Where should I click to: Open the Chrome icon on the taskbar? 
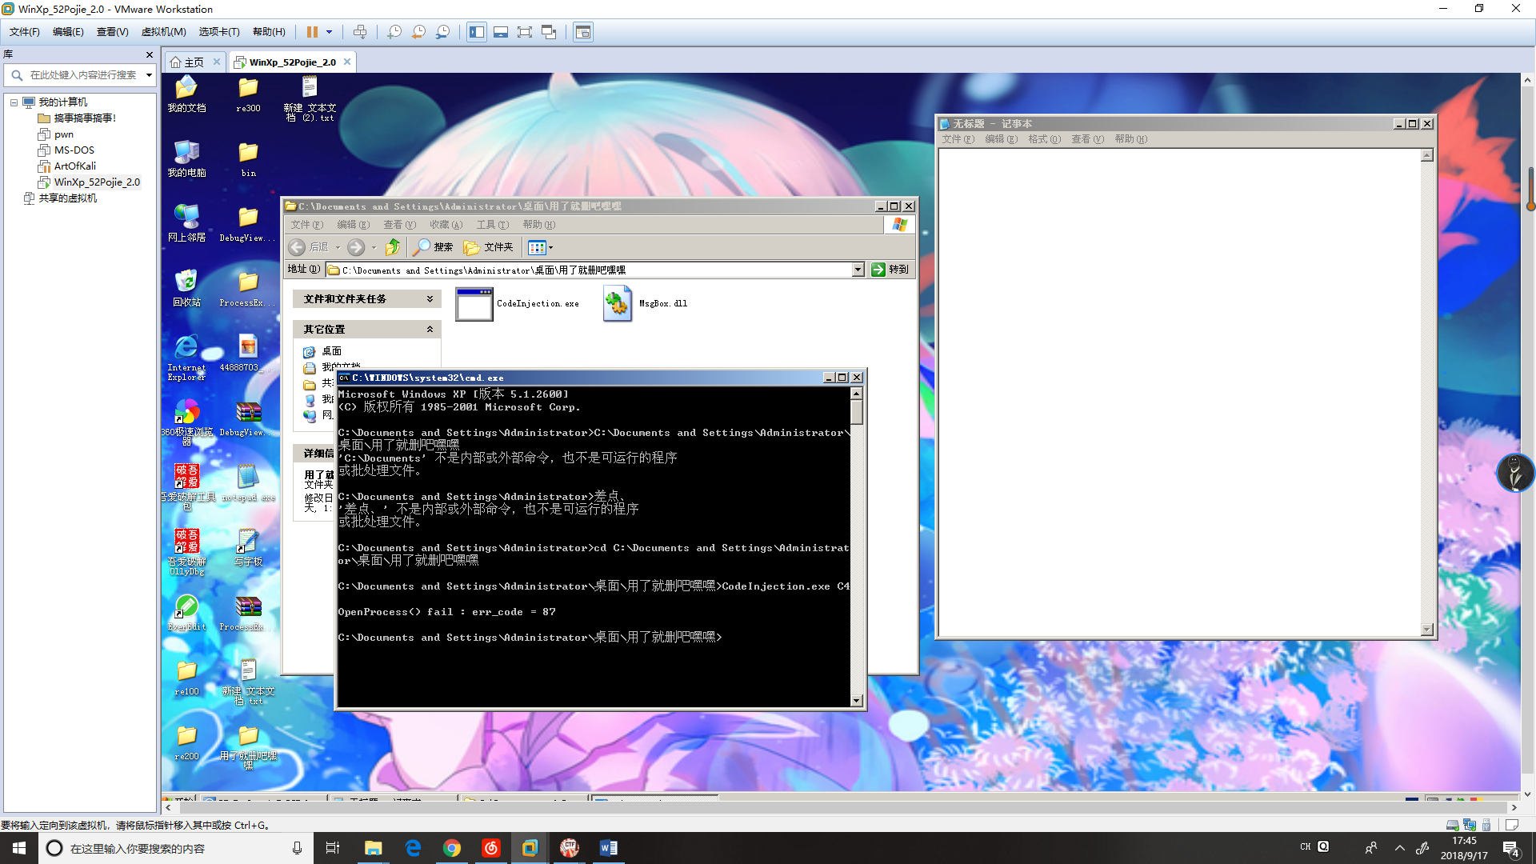pos(452,848)
